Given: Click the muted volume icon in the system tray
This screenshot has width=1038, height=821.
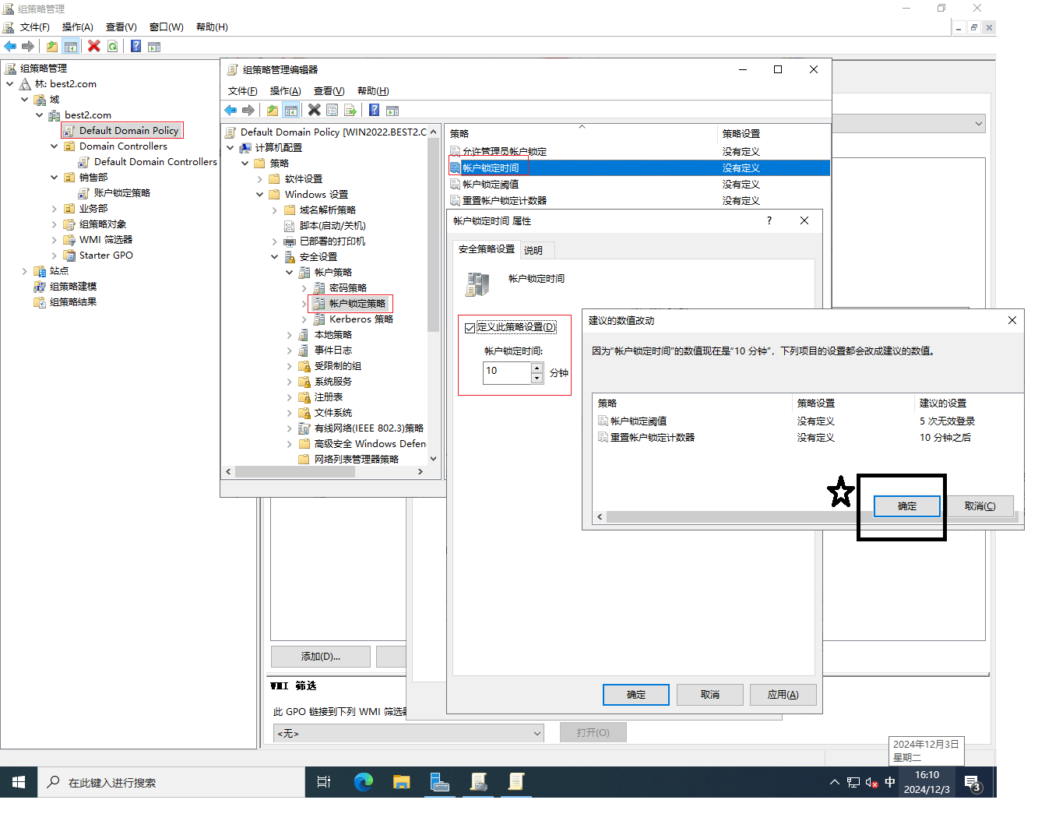Looking at the screenshot, I should (871, 782).
